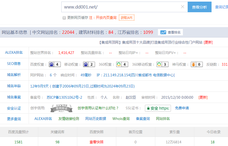Click the registrant name 赵汉臣

pyautogui.click(x=131, y=97)
